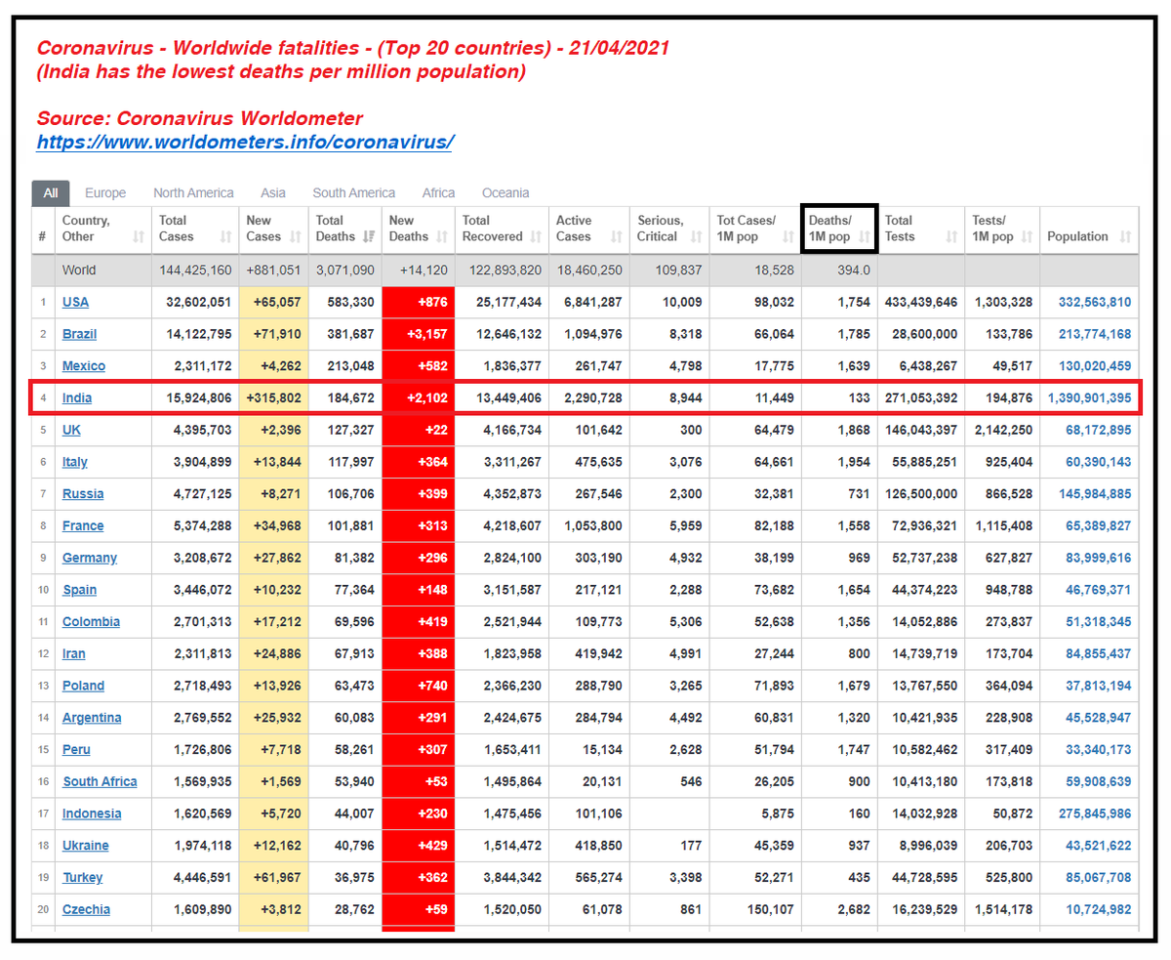Open the South Africa country link
The width and height of the screenshot is (1171, 960).
(x=100, y=781)
